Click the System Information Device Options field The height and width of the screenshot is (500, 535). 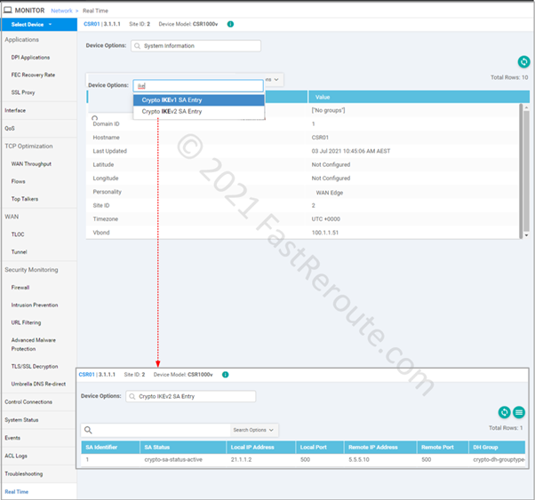click(196, 45)
